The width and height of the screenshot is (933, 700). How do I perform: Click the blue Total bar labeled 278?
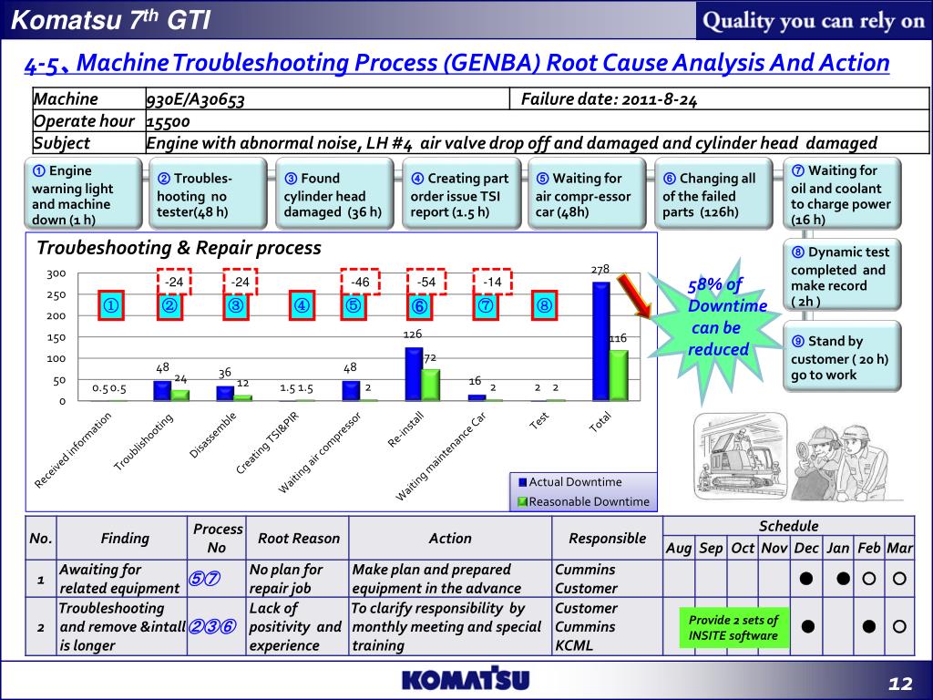[x=601, y=341]
